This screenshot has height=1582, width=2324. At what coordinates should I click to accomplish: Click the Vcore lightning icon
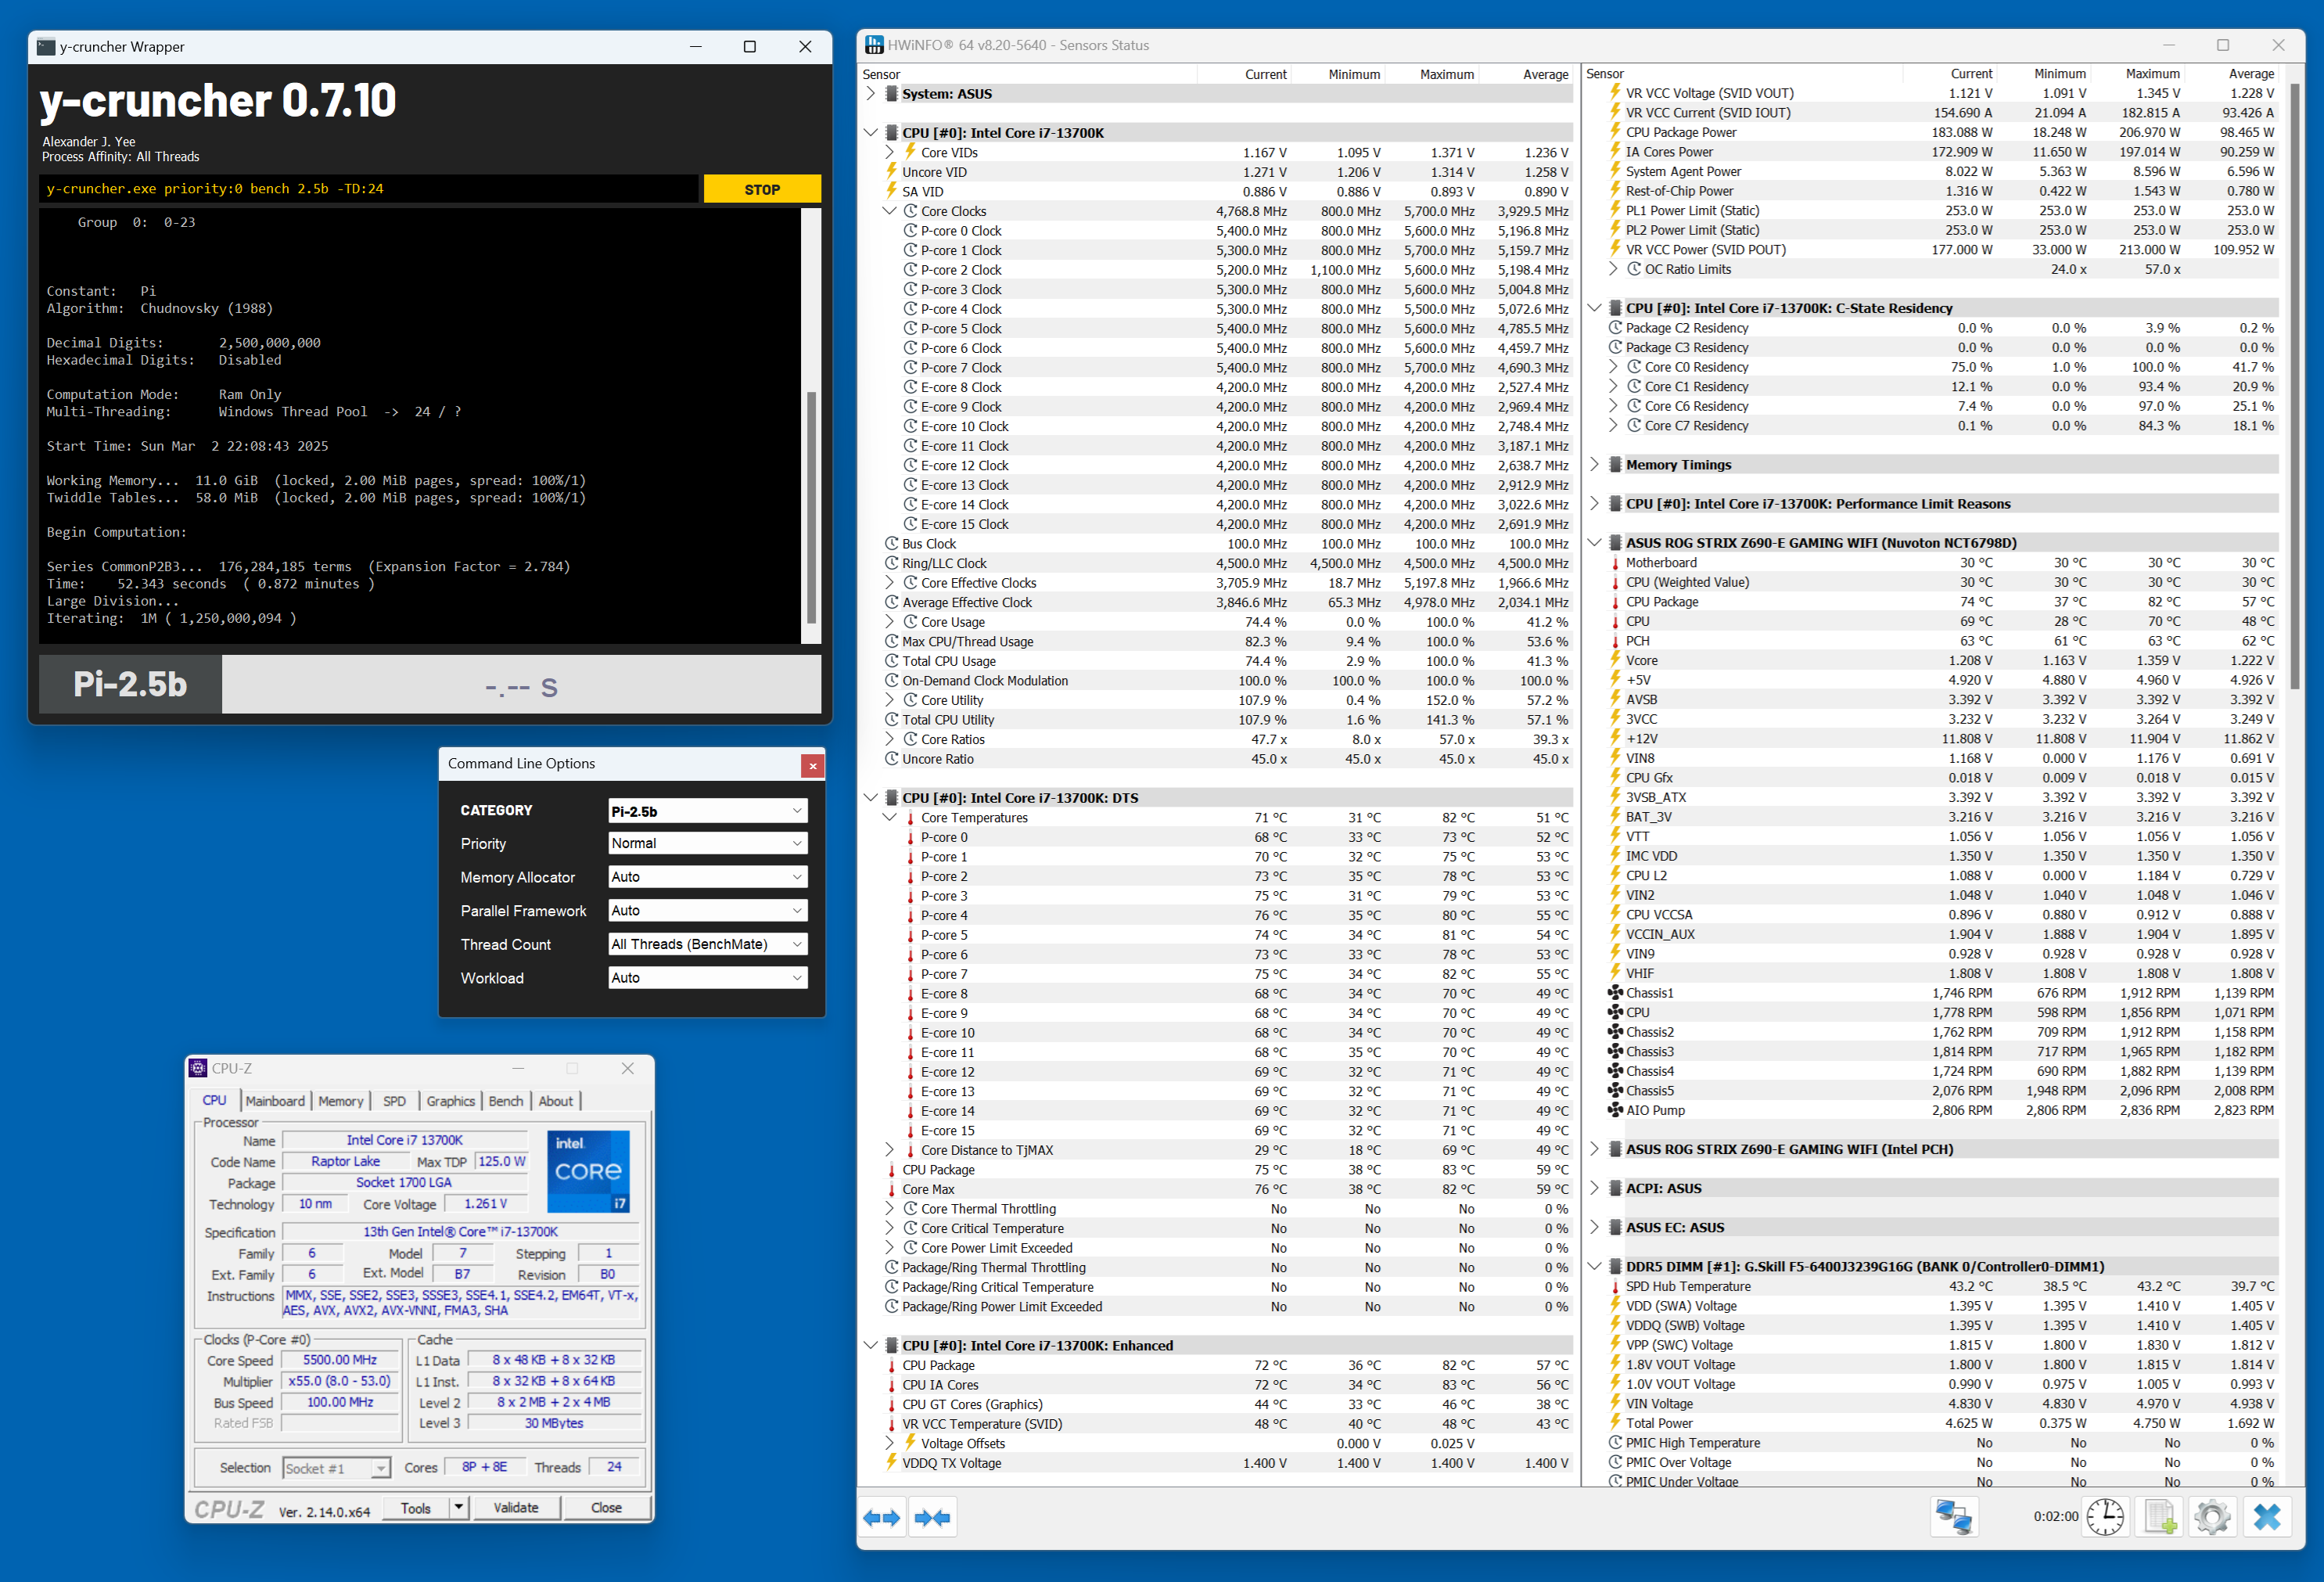1615,660
